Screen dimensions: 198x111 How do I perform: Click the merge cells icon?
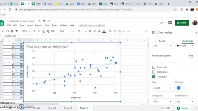coord(120,31)
